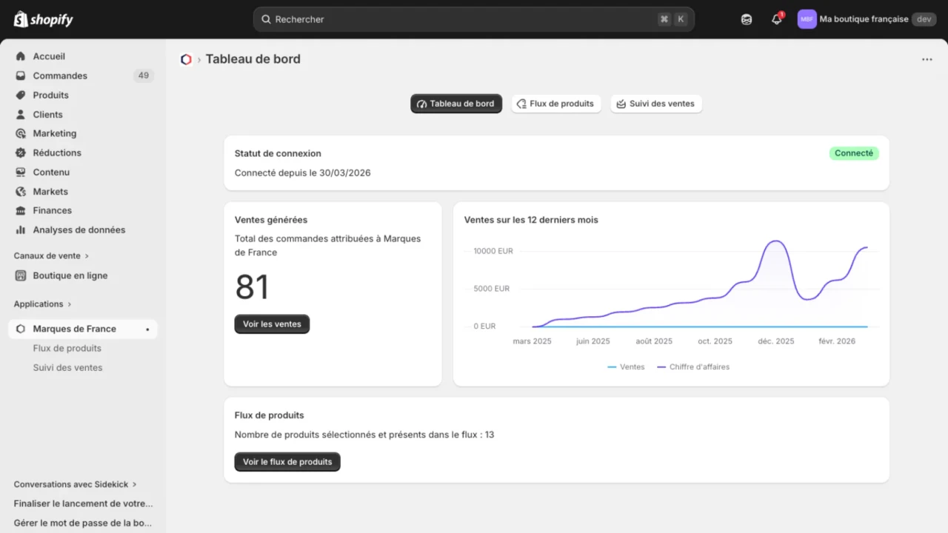Open conversation Finaliser le lancement de votre
Viewport: 948px width, 533px height.
[x=84, y=503]
